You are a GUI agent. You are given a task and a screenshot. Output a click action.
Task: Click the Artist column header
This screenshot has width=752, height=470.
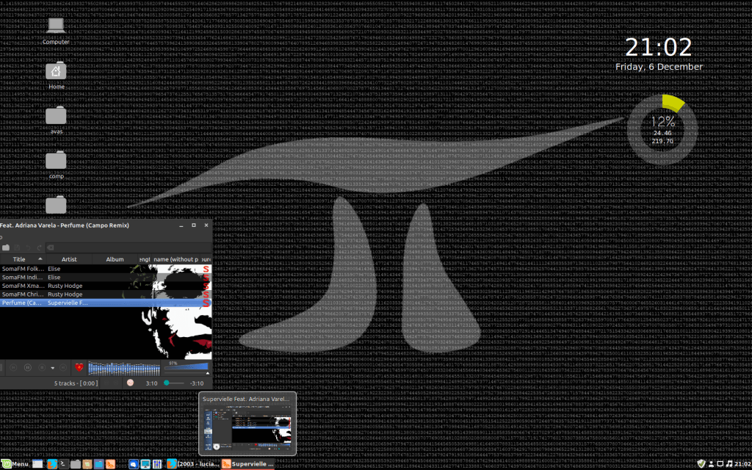(69, 259)
